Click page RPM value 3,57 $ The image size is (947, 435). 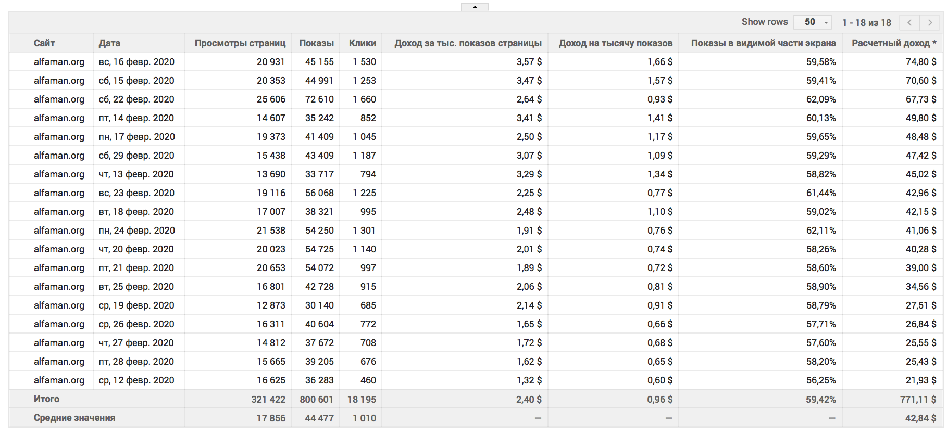(529, 62)
